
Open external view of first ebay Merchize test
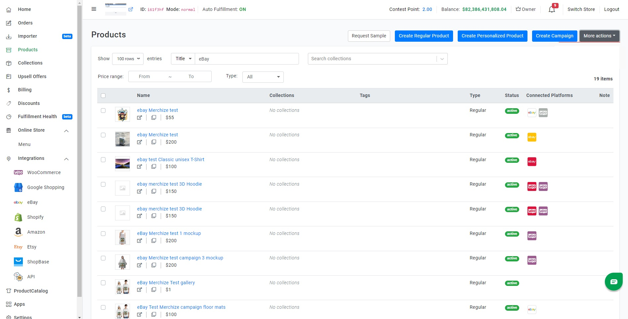[x=140, y=117]
